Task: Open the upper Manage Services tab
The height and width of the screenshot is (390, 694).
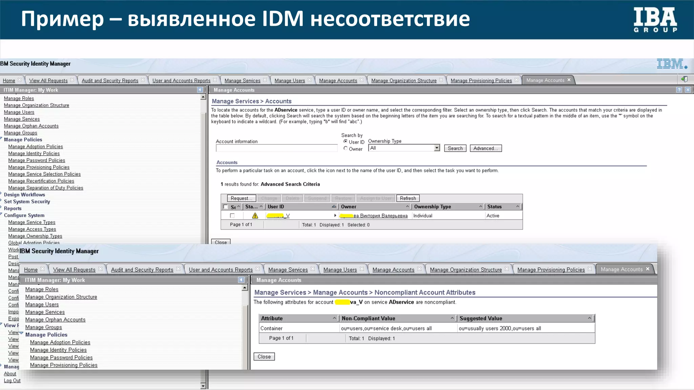Action: click(242, 81)
